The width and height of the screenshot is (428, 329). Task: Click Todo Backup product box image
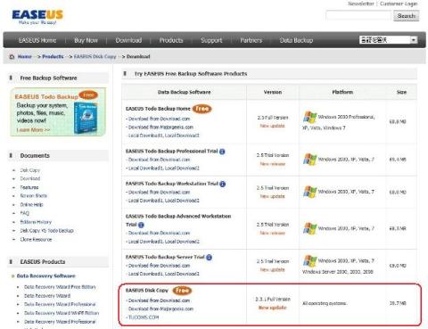86,118
